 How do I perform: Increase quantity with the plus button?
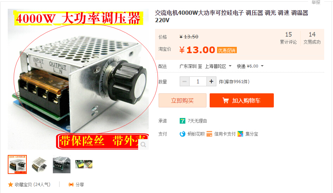click(211, 81)
